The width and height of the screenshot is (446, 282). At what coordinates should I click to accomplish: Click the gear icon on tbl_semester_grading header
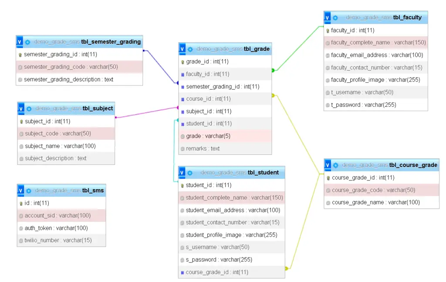[x=28, y=42]
